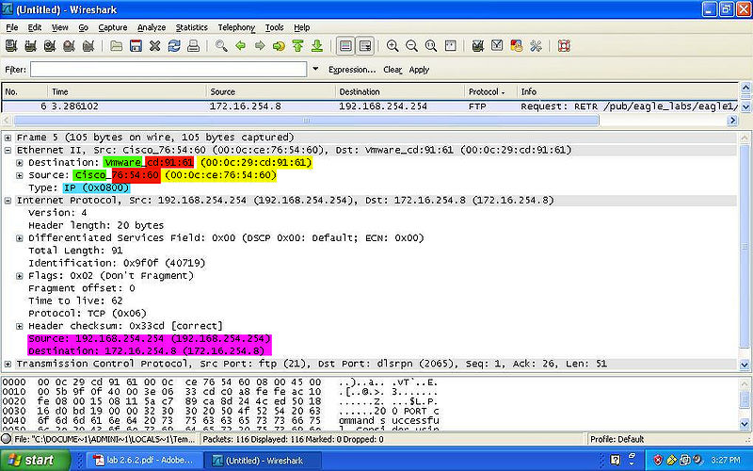Edit coloring rules
The height and width of the screenshot is (471, 753).
(x=516, y=46)
